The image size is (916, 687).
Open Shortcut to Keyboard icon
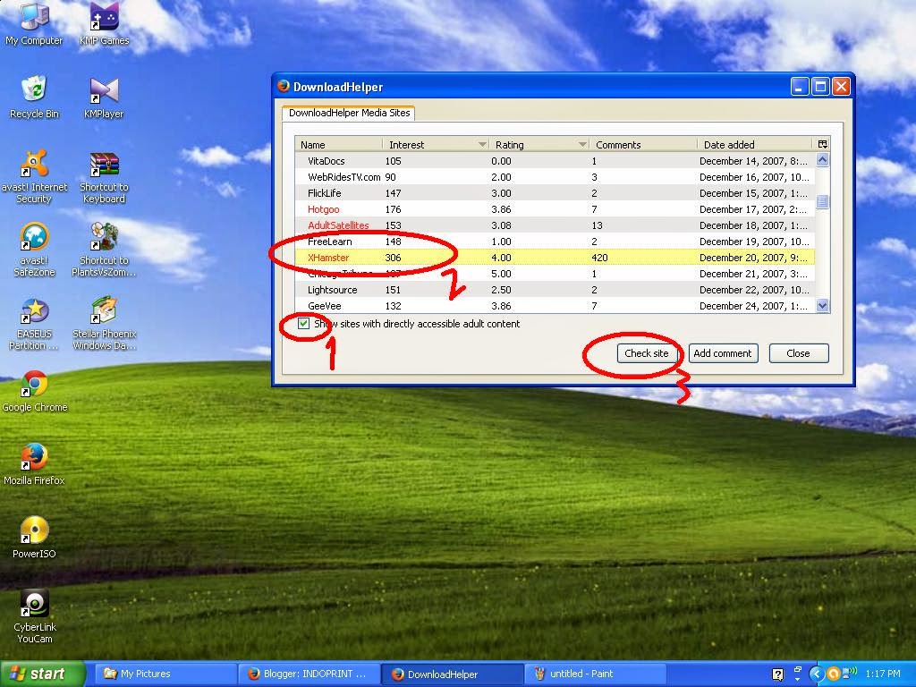click(104, 178)
